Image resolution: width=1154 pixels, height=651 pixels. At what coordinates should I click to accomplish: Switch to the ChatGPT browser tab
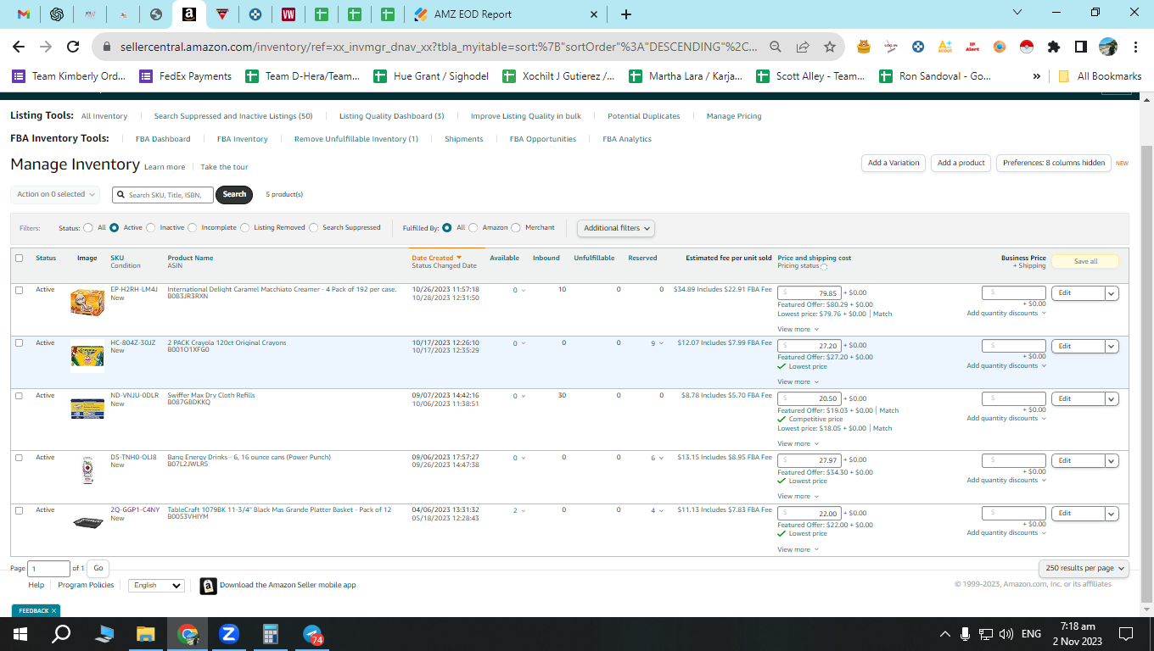click(57, 14)
